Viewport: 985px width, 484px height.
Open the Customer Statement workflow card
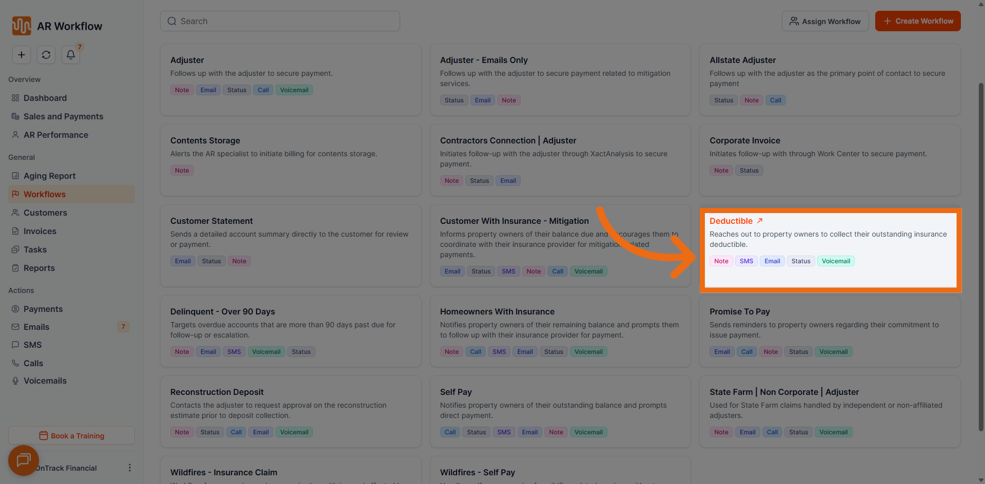point(290,245)
